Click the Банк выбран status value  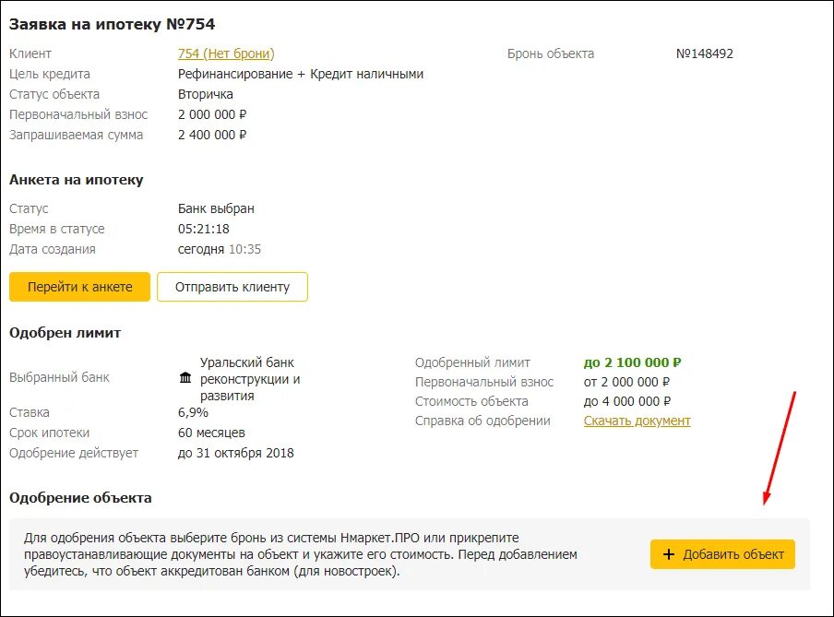tap(216, 208)
